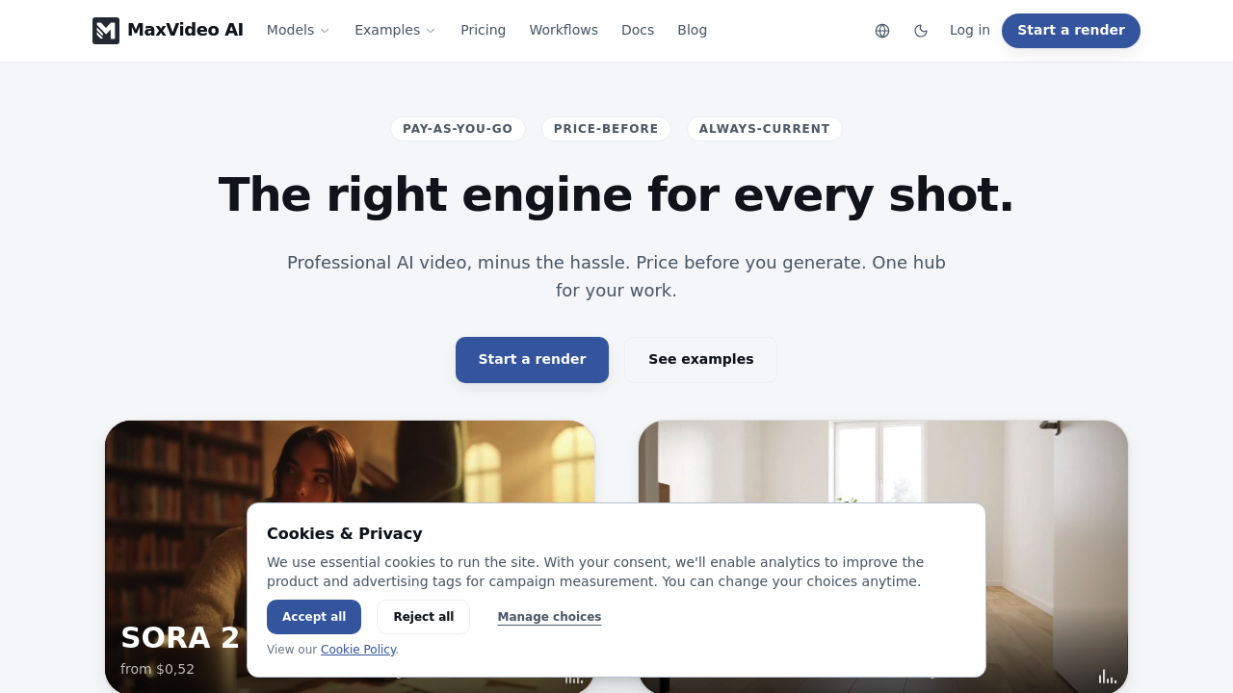The image size is (1233, 693).
Task: Open the Docs nav link
Action: click(638, 31)
